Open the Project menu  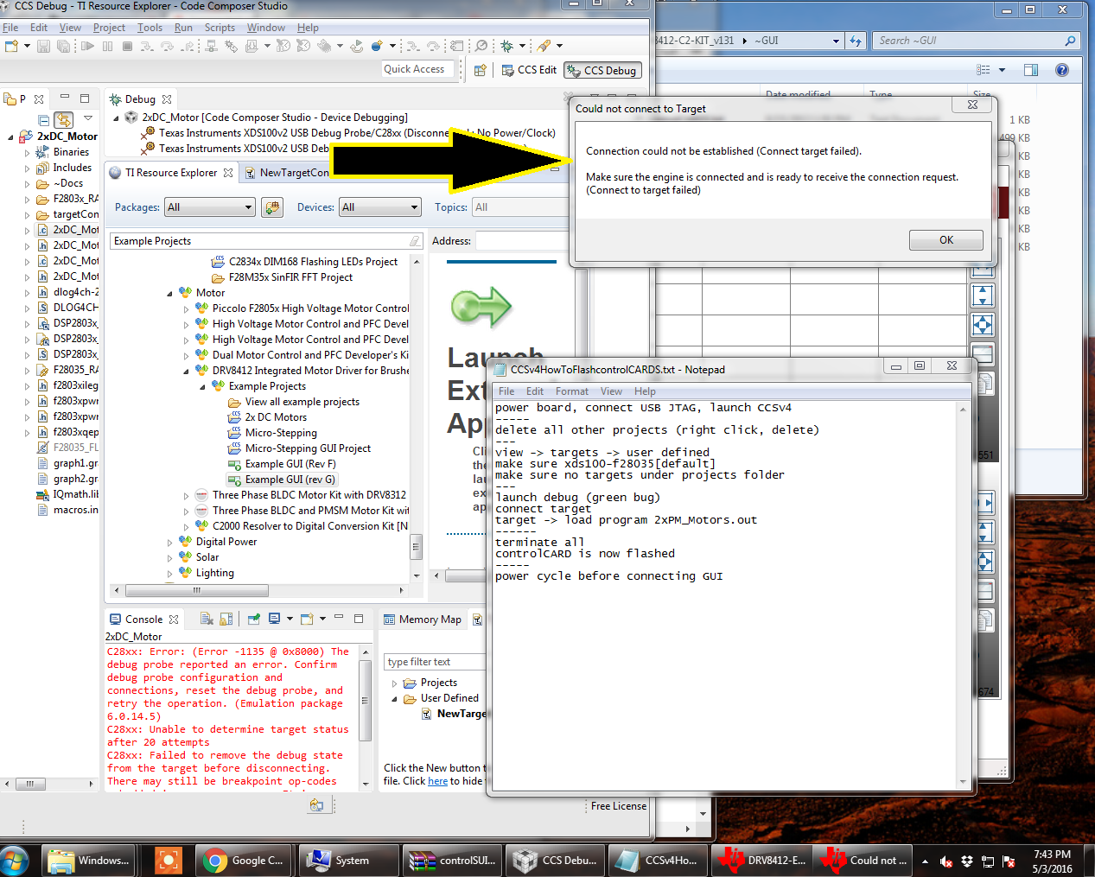click(109, 28)
